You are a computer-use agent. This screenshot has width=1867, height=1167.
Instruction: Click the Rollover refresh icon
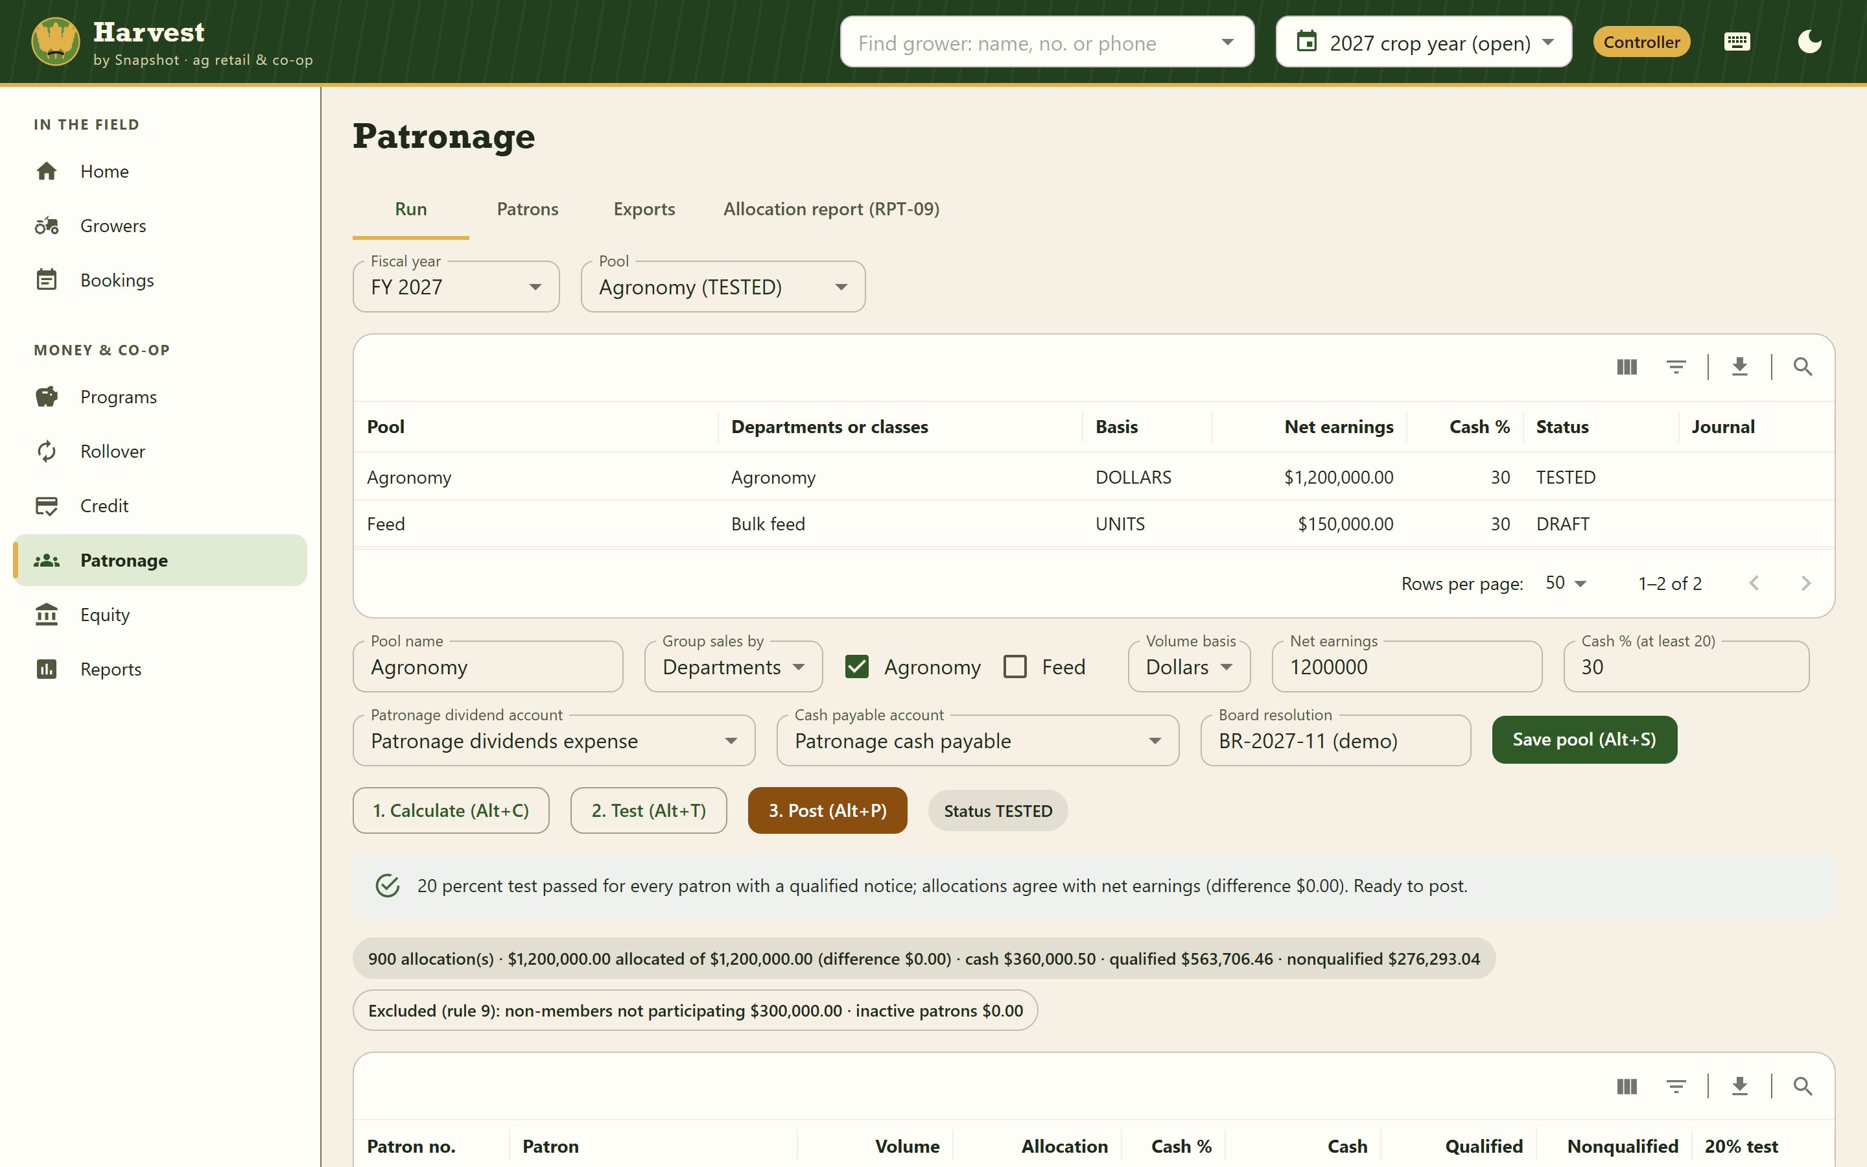[x=46, y=451]
